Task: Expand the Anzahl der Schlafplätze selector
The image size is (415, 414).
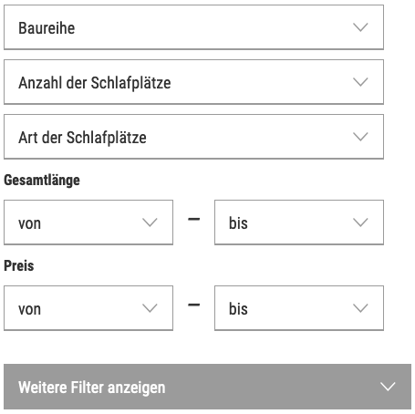Action: pyautogui.click(x=193, y=82)
